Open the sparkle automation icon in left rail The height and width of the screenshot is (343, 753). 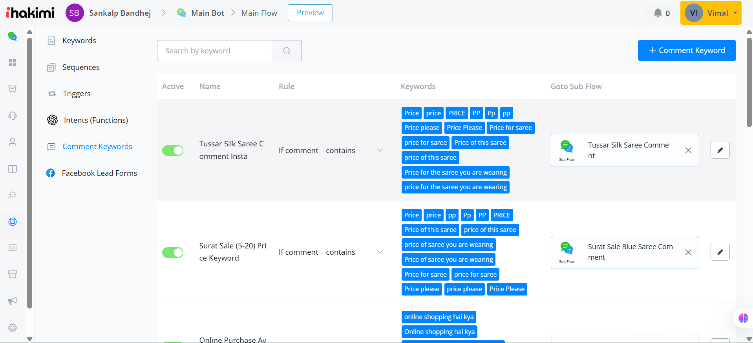[x=13, y=195]
